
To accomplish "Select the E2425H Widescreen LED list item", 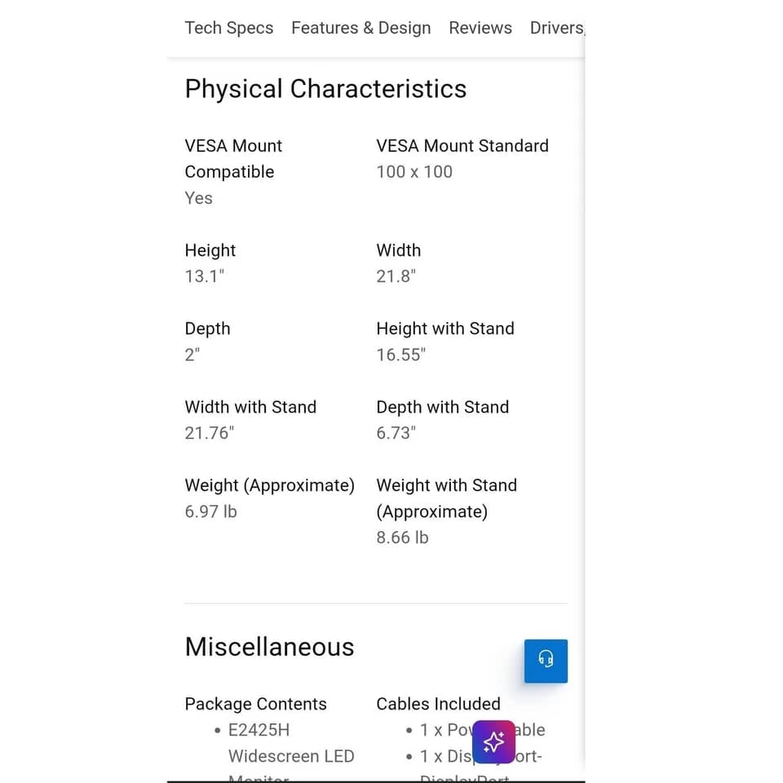I will pos(291,743).
